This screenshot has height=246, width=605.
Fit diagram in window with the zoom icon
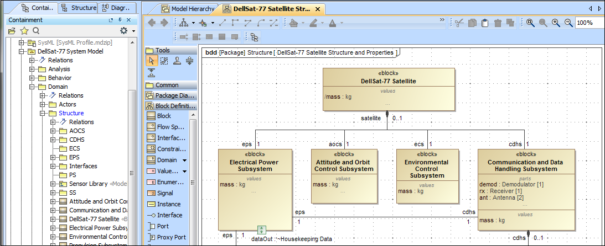(x=530, y=23)
